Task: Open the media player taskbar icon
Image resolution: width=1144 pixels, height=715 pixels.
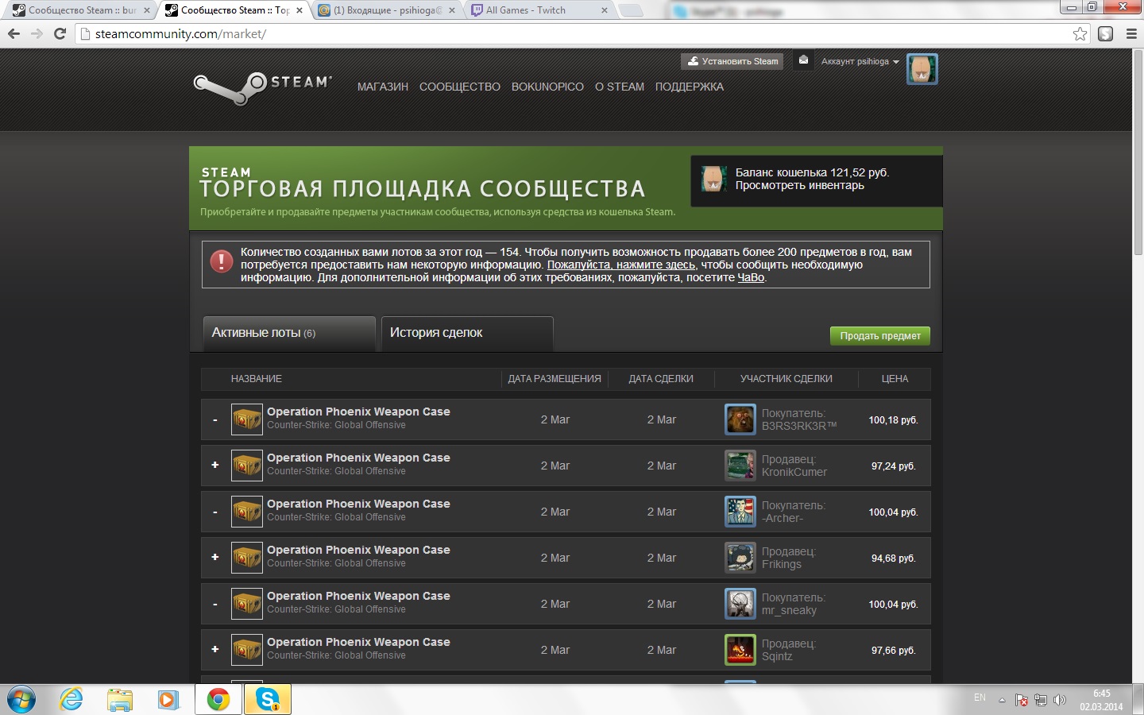Action: (x=168, y=700)
